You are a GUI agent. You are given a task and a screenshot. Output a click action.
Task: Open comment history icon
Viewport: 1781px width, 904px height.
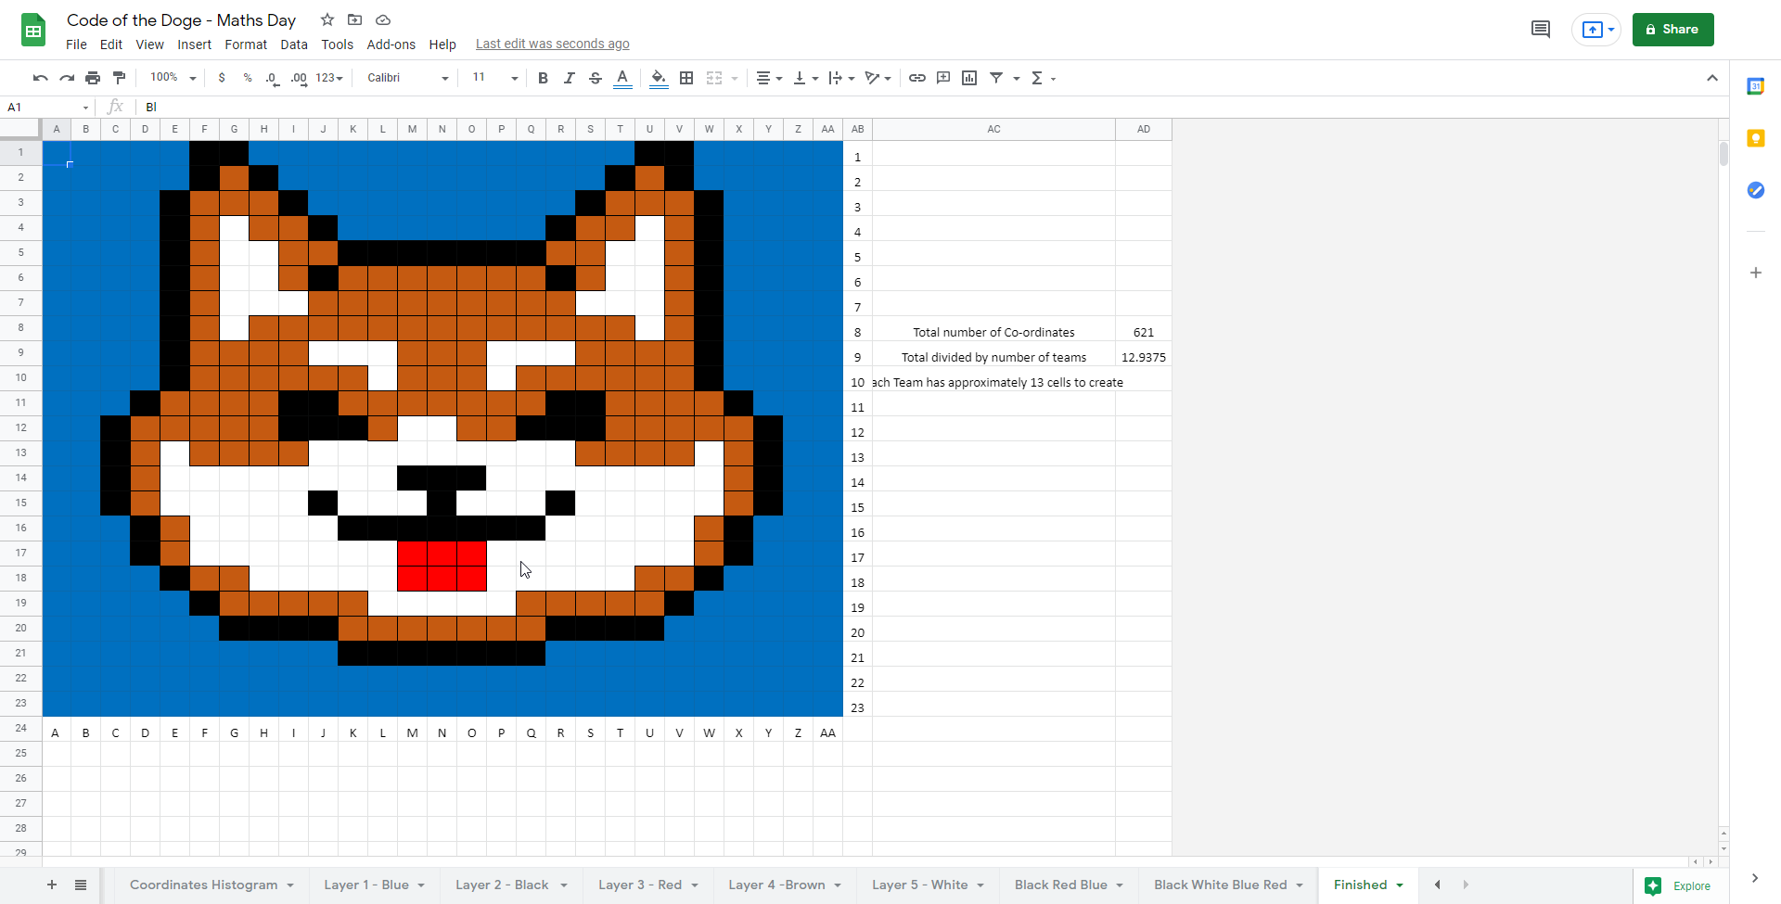tap(1541, 30)
